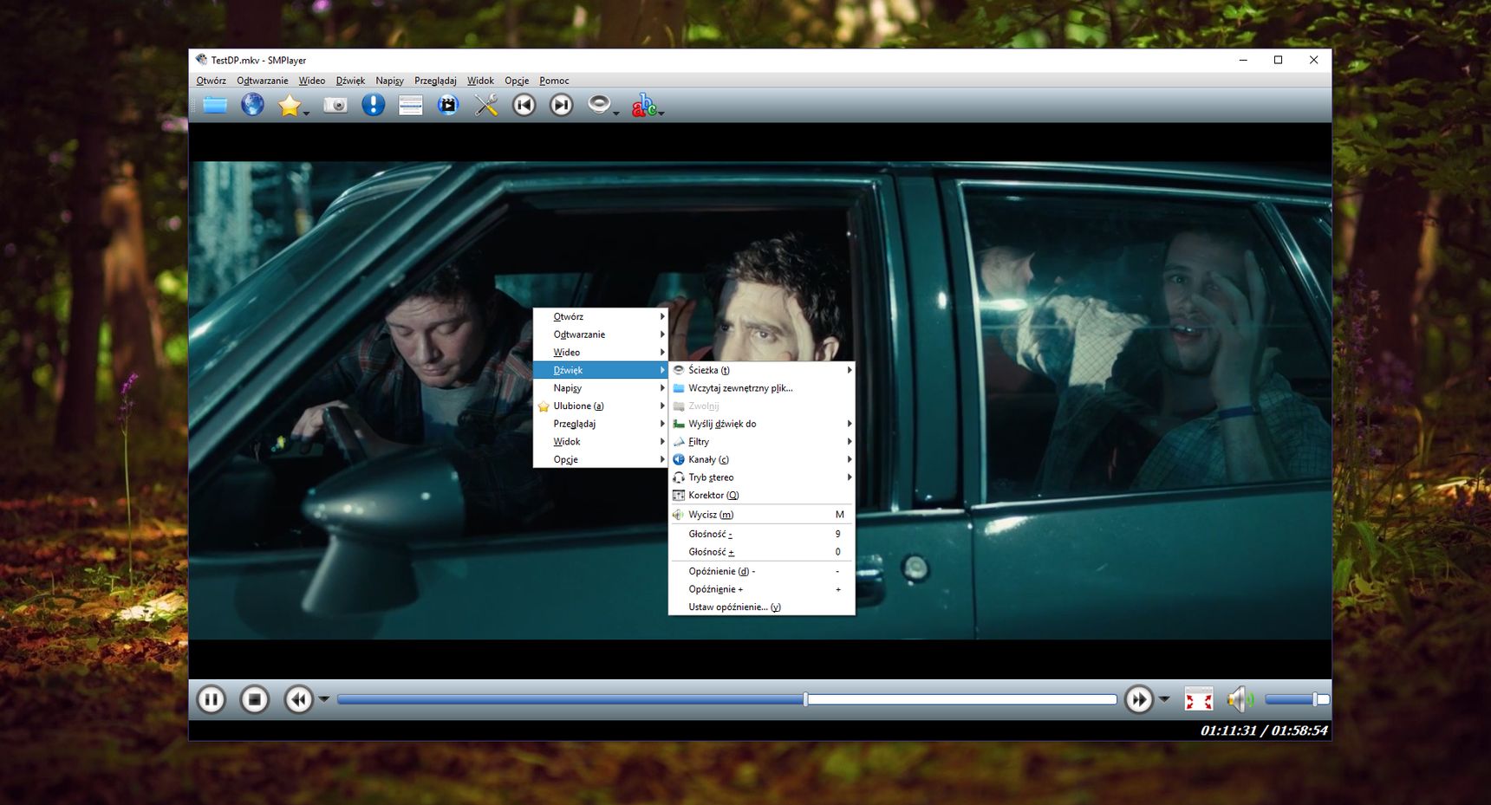Open the Widok menu in menu bar

pyautogui.click(x=480, y=81)
